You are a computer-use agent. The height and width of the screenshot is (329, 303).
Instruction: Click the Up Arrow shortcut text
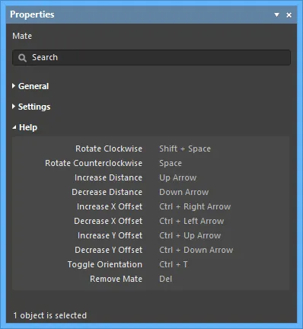[x=178, y=177]
